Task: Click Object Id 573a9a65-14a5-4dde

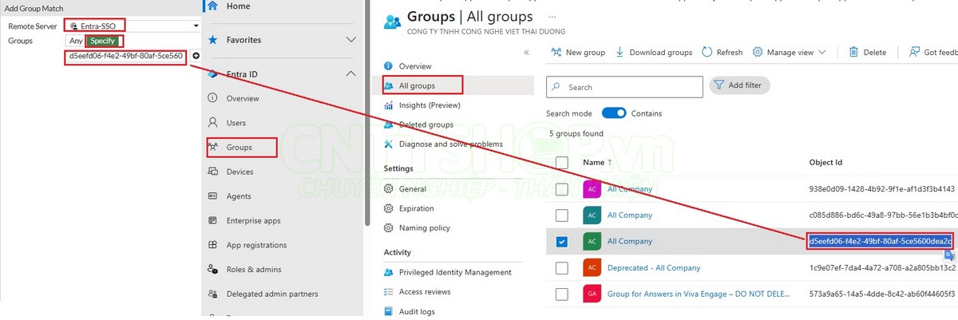Action: [882, 294]
